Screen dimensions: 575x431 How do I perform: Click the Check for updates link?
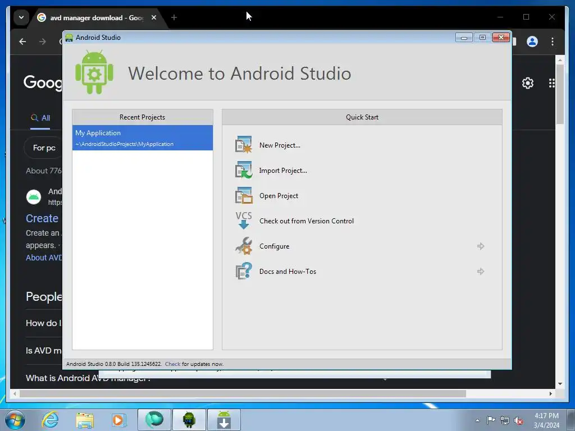pos(172,364)
